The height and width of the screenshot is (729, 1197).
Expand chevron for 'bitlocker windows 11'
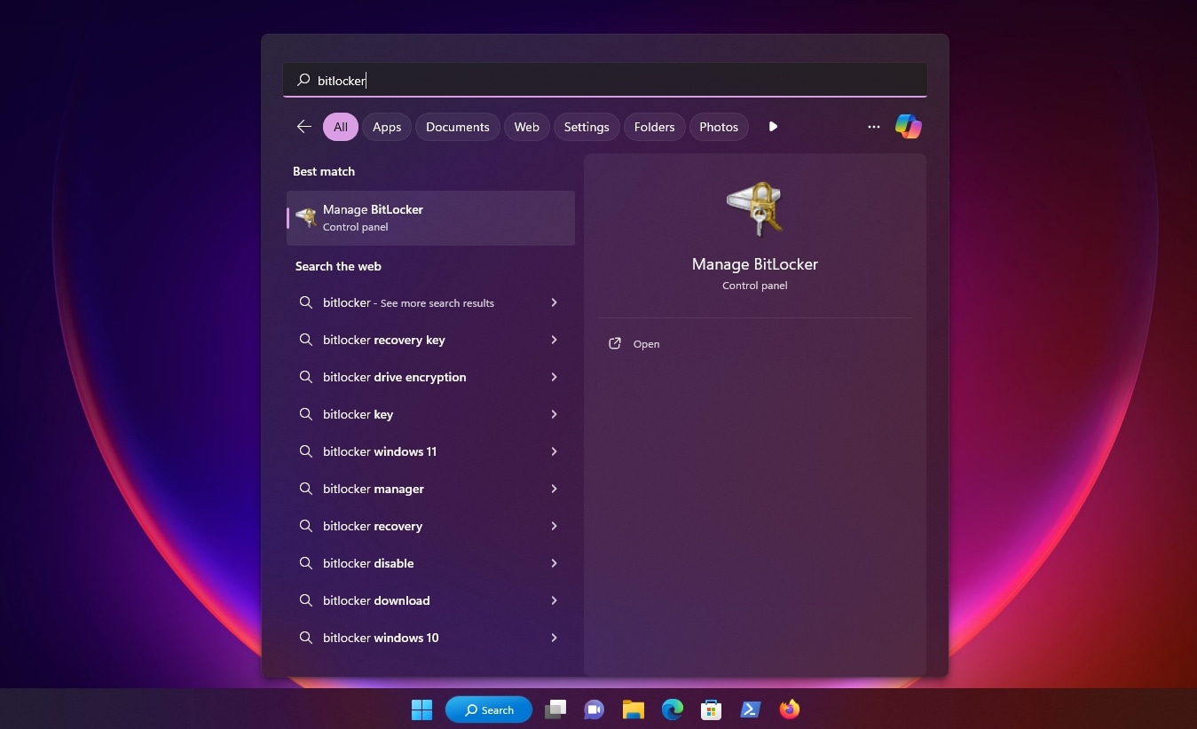pos(554,451)
